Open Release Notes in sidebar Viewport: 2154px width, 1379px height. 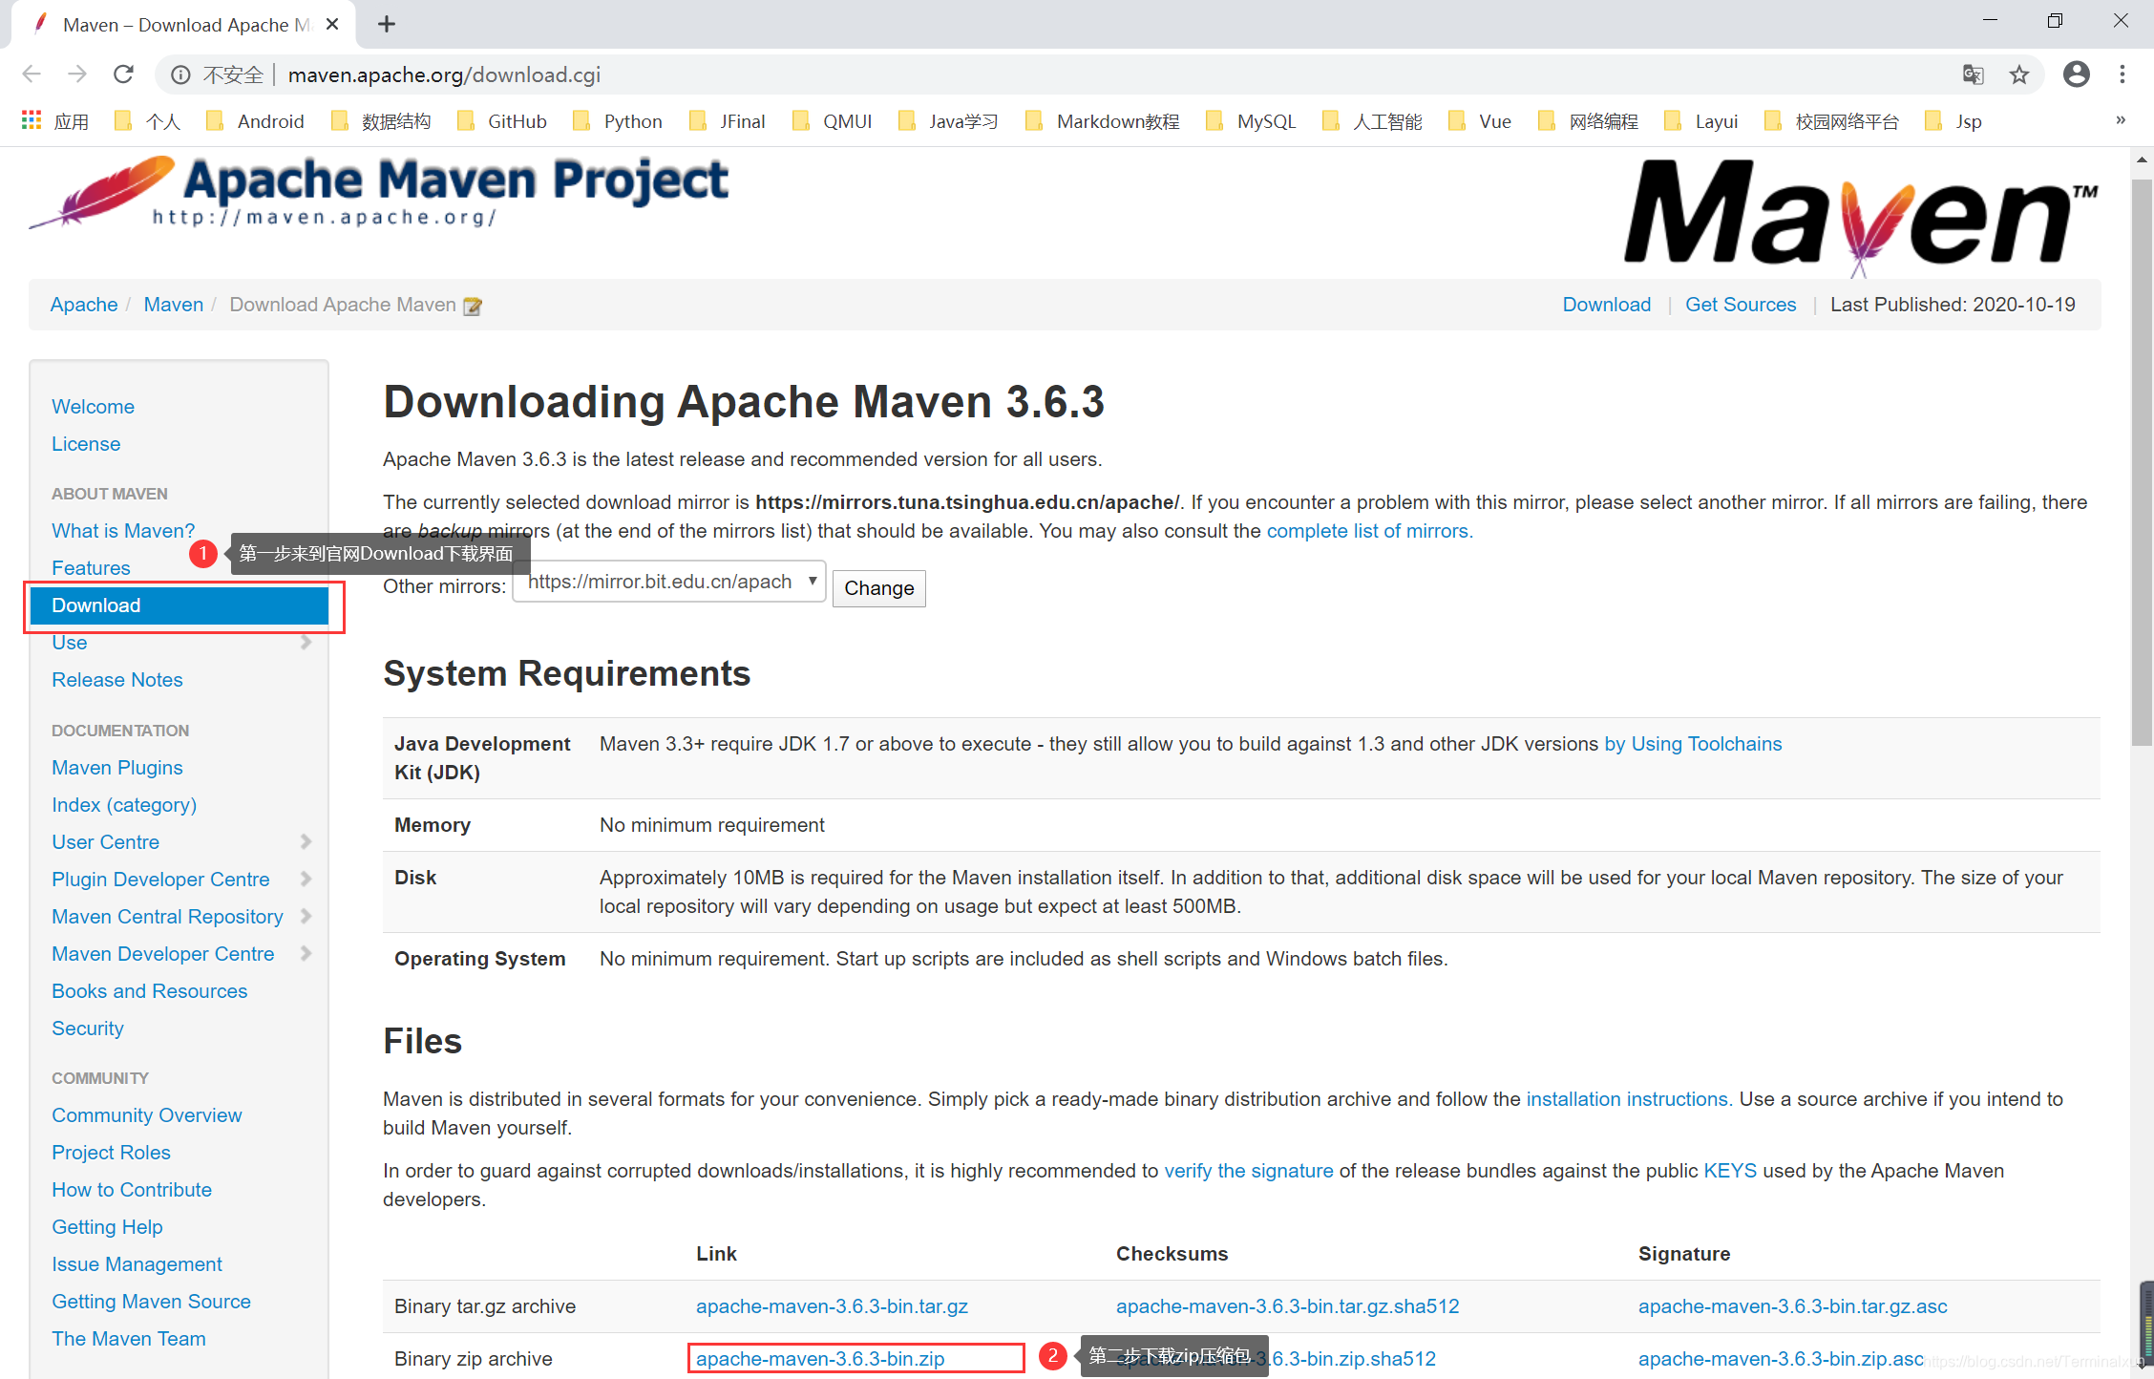[x=117, y=680]
